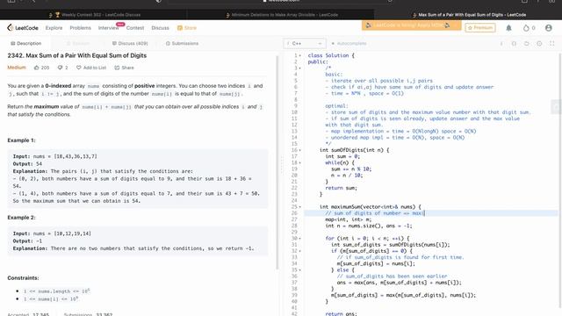Screen dimensions: 562x316
Task: Switch to the Description tab
Action: (x=25, y=43)
